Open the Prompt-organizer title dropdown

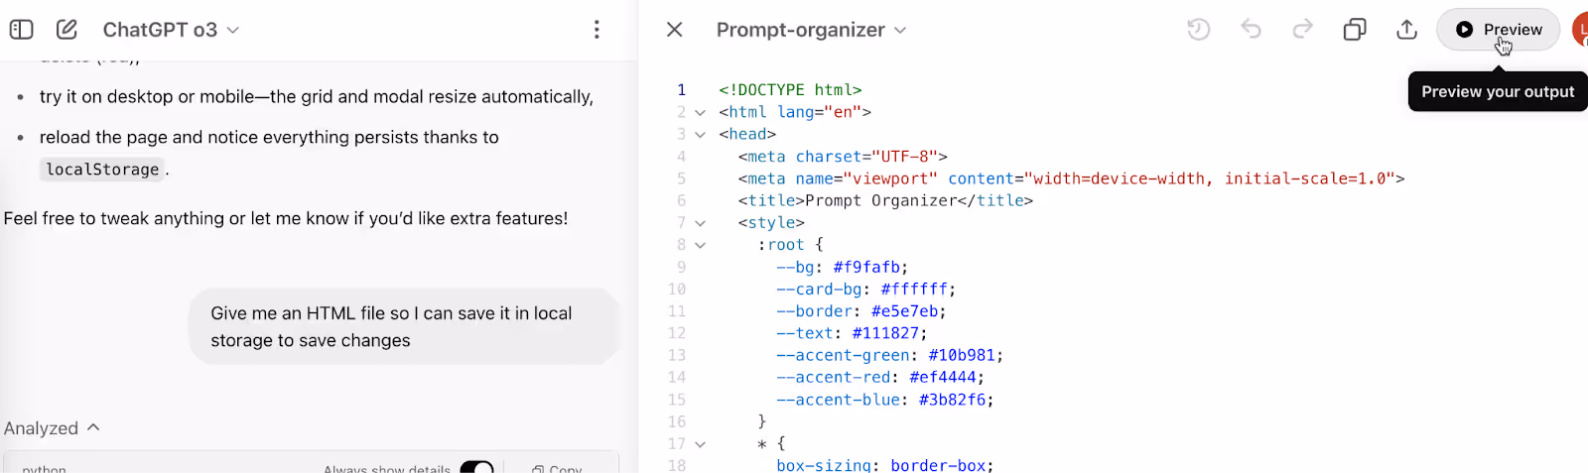[811, 30]
